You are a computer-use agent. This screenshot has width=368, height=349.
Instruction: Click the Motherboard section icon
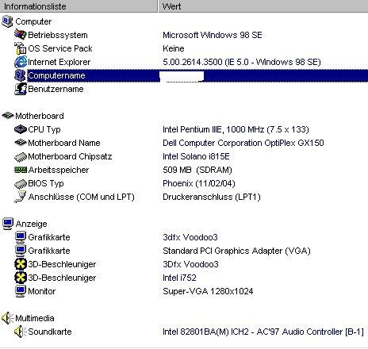click(x=8, y=115)
